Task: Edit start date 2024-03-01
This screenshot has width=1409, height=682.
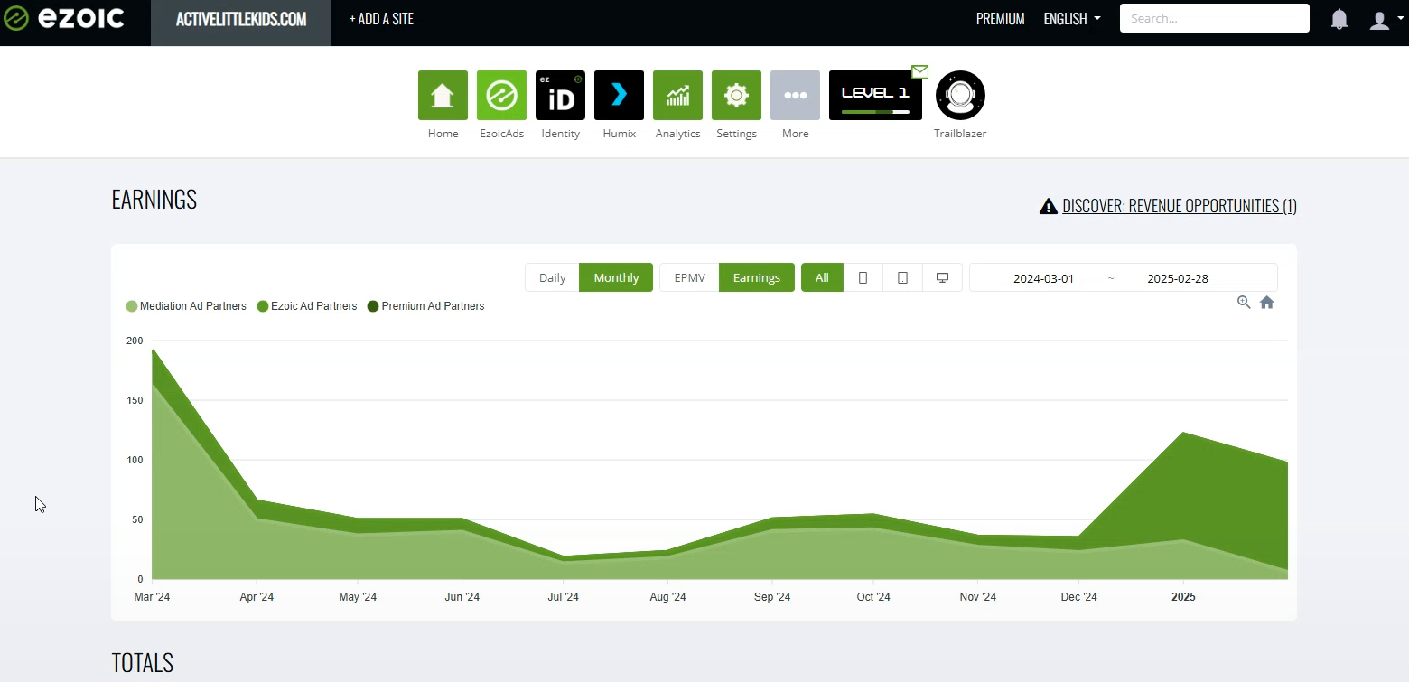Action: [x=1043, y=278]
